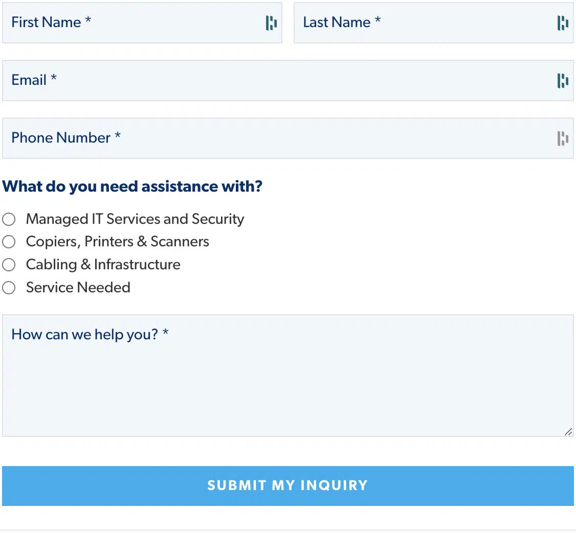Open Dashlane autofill icon in Last Name field
Viewport: 576px width, 533px height.
pos(563,23)
